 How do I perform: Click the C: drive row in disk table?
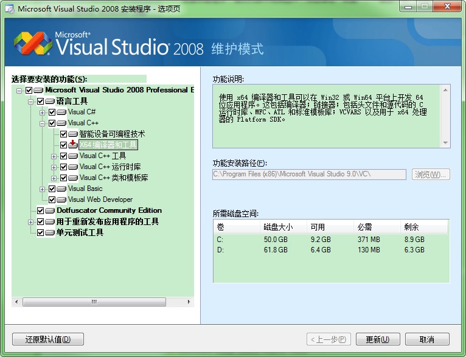click(x=331, y=240)
